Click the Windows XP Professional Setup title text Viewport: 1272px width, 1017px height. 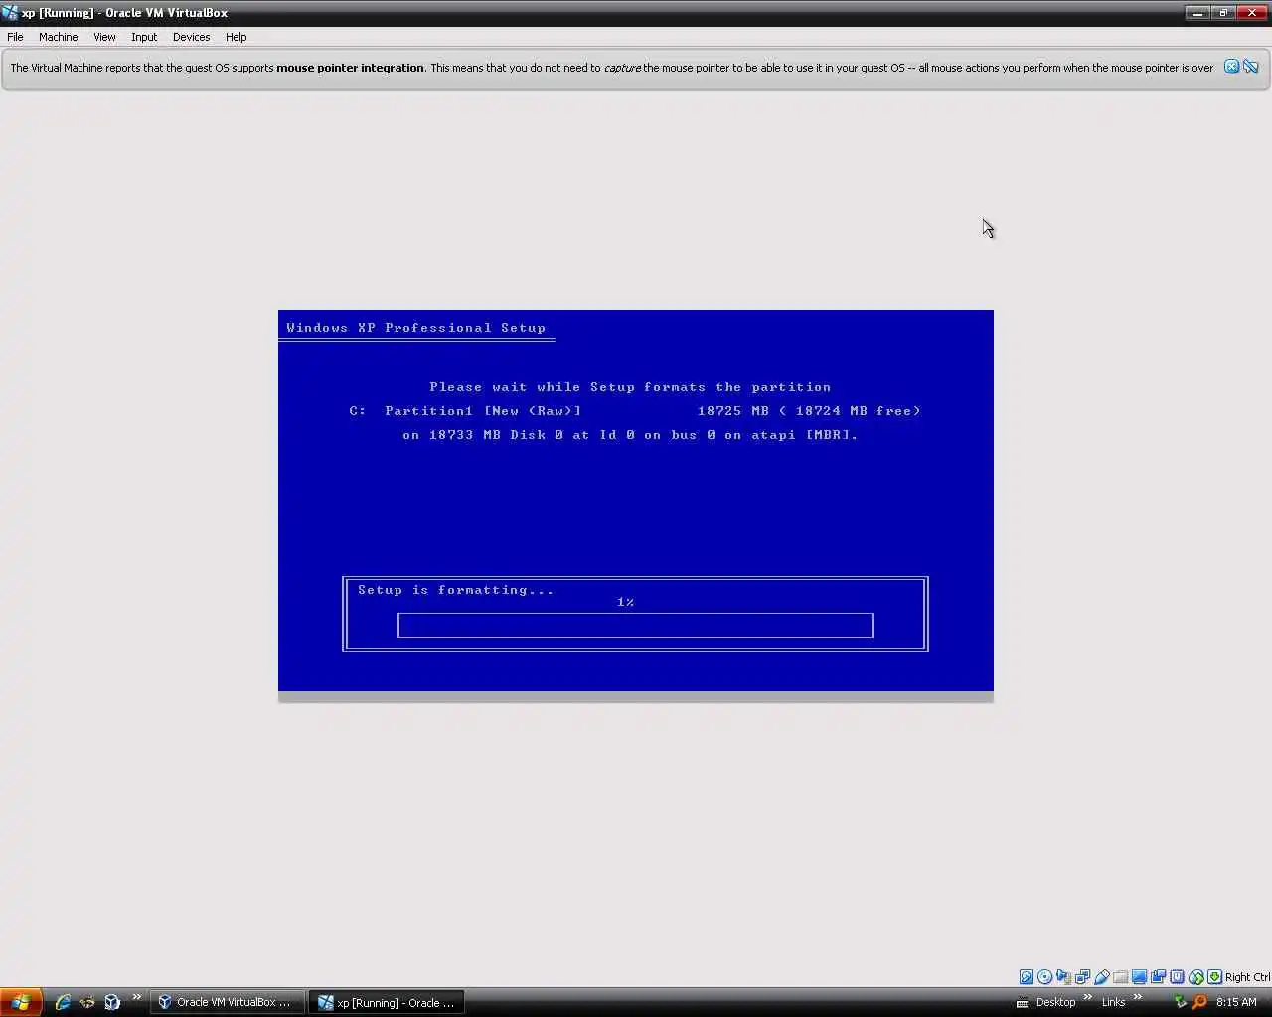click(415, 328)
